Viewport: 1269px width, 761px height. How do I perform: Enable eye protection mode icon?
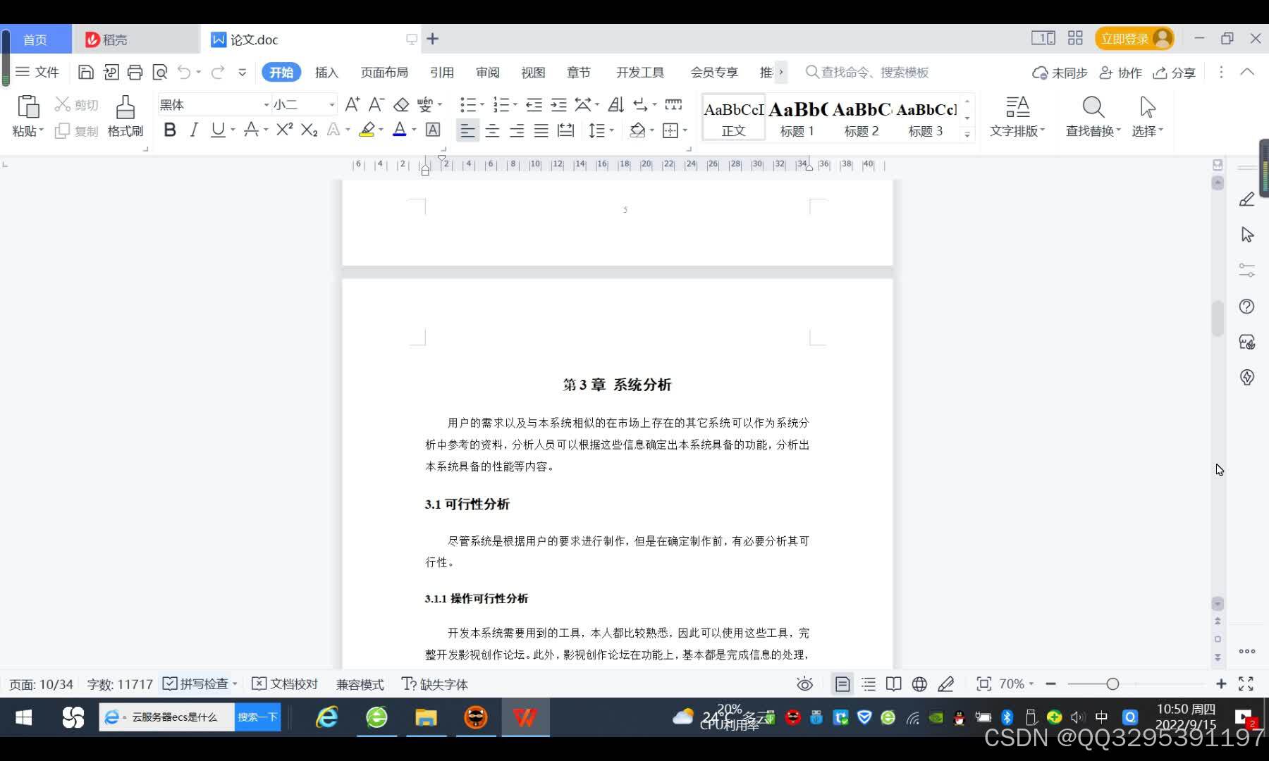(804, 684)
